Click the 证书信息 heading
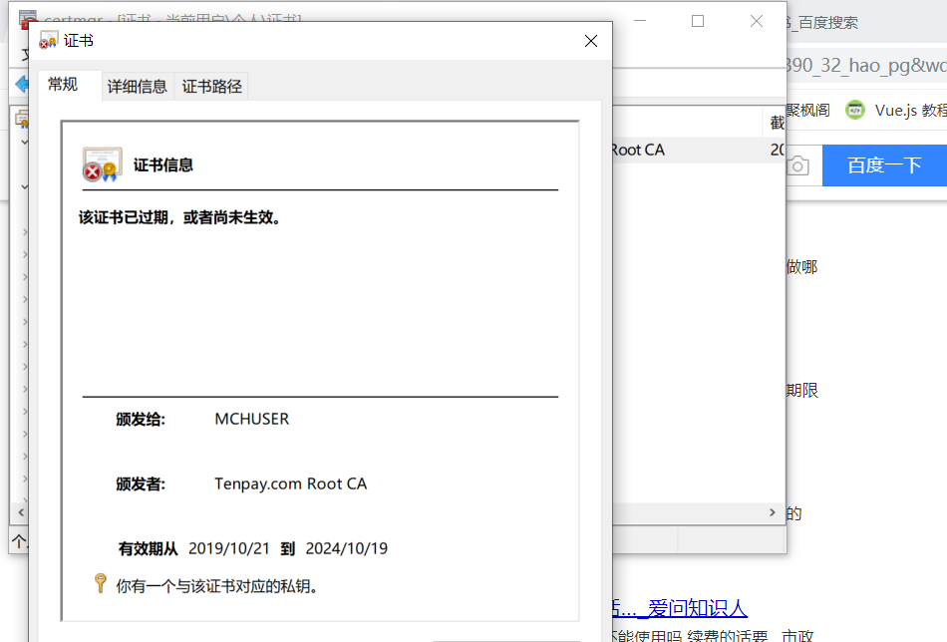This screenshot has height=642, width=947. point(163,164)
